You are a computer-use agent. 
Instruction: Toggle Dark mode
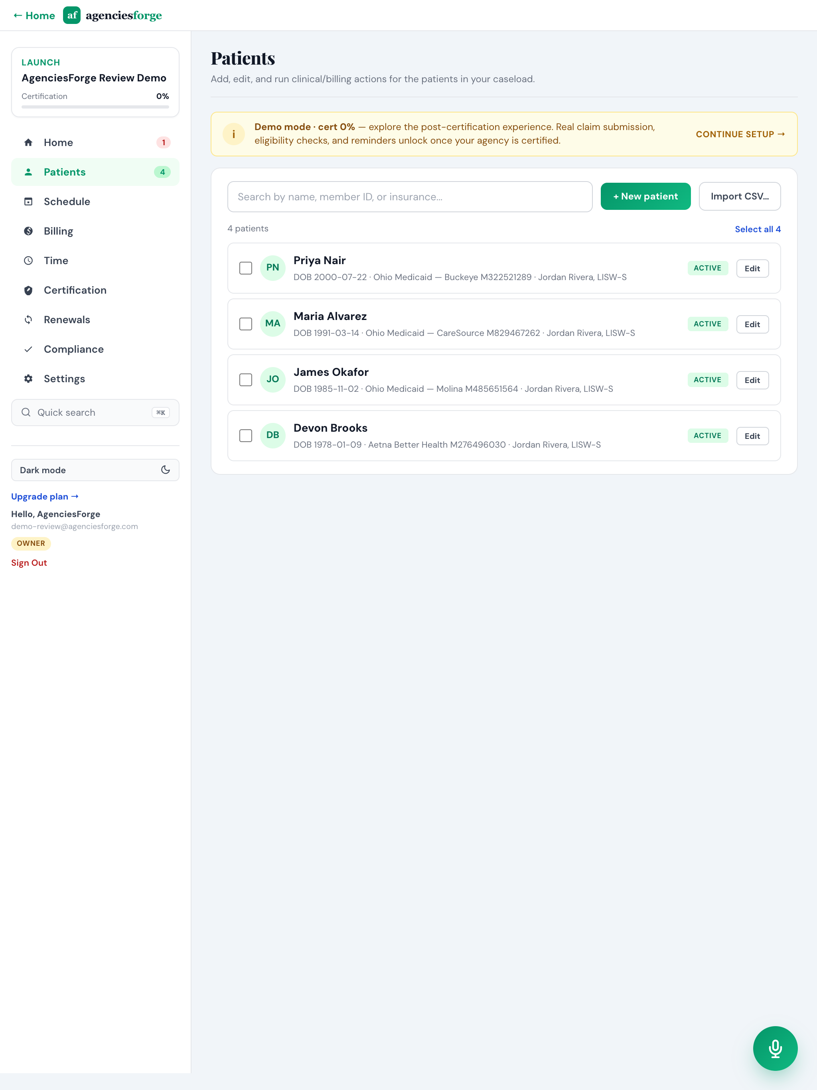pos(95,470)
